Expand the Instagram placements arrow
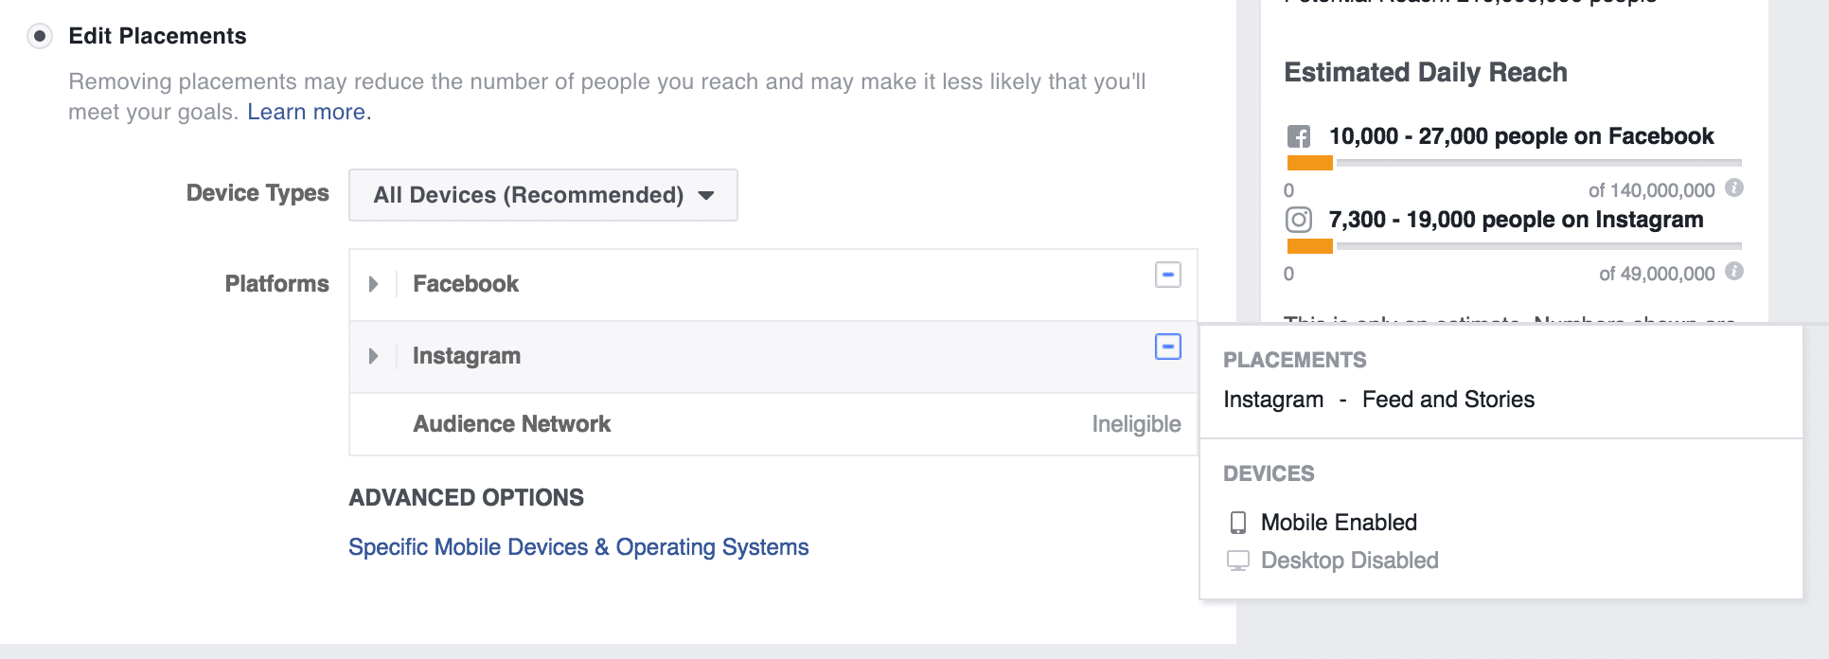Viewport: 1829px width, 659px height. coord(373,356)
